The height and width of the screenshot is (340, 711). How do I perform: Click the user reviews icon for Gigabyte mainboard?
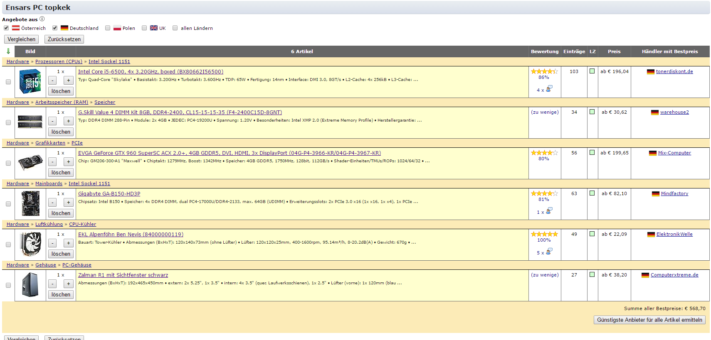[549, 211]
